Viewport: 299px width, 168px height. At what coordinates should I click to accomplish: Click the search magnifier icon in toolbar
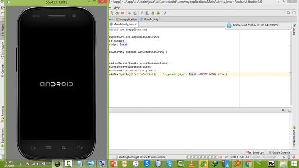pos(288,13)
